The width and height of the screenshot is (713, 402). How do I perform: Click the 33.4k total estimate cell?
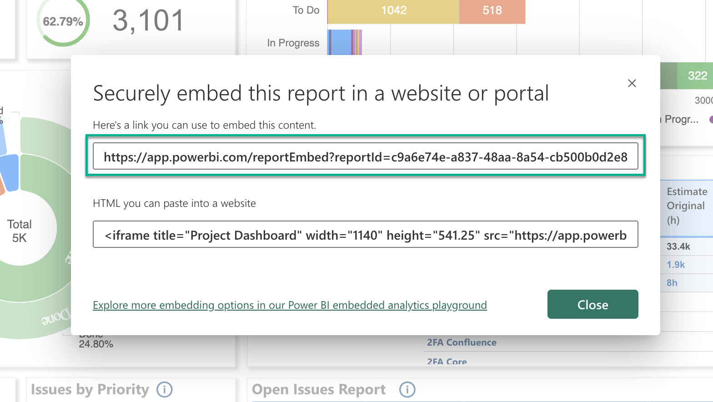pyautogui.click(x=678, y=246)
